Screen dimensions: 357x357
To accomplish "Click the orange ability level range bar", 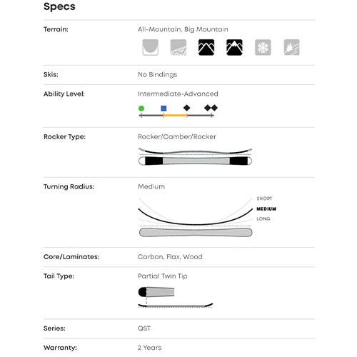I will [176, 116].
